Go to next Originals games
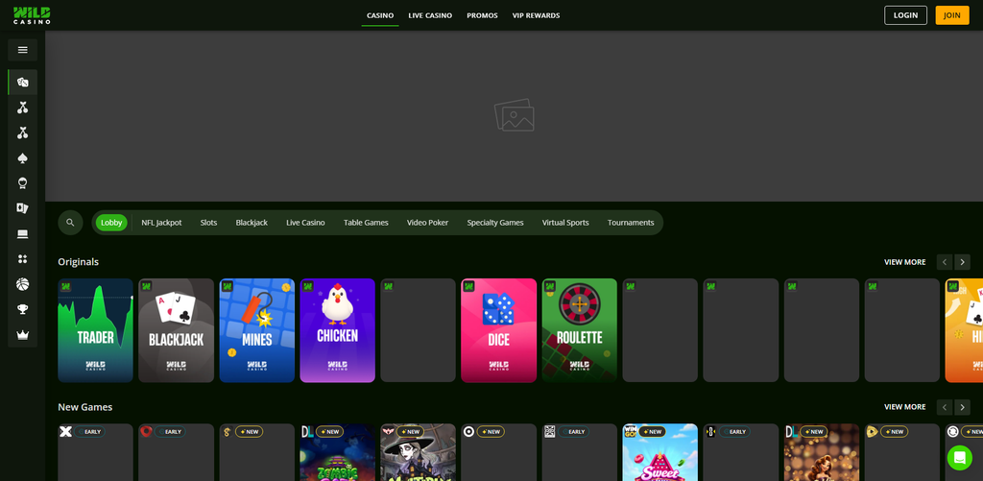Viewport: 983px width, 481px height. click(x=962, y=262)
